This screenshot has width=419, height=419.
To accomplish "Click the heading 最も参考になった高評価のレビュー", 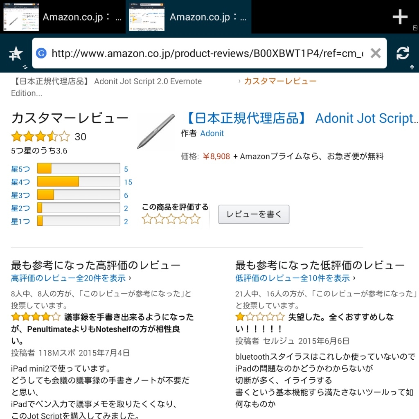I will point(96,265).
